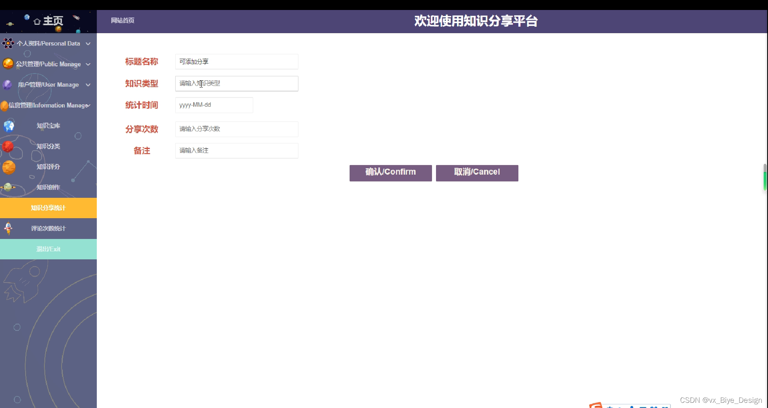Image resolution: width=768 pixels, height=408 pixels.
Task: Click the 标题名称 label
Action: 142,62
